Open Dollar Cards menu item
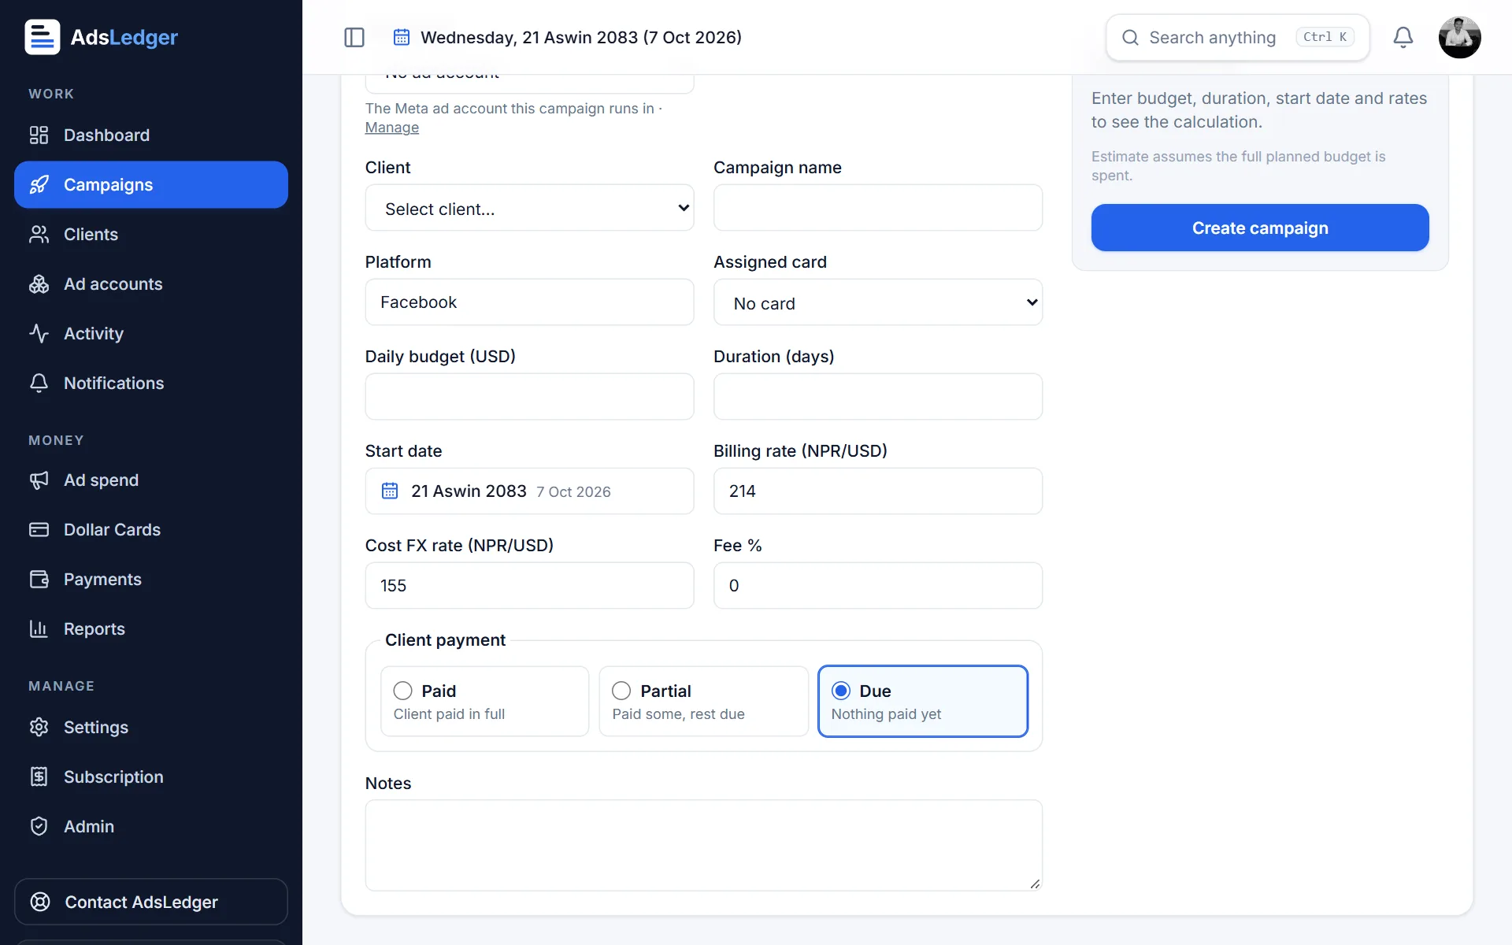Image resolution: width=1512 pixels, height=945 pixels. pyautogui.click(x=151, y=529)
